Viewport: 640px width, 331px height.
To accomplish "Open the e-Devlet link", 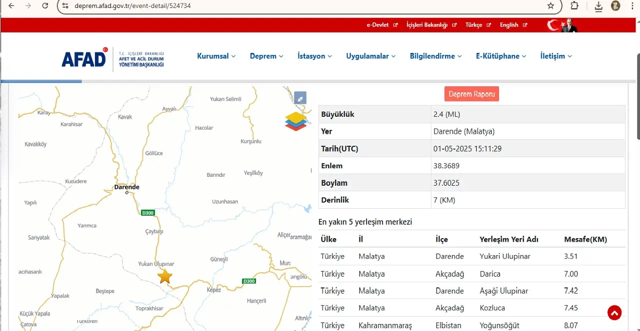I will (381, 25).
